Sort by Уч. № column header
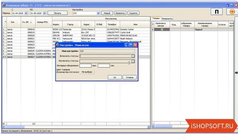Screen dimensions: 238x134 click(x=28, y=22)
